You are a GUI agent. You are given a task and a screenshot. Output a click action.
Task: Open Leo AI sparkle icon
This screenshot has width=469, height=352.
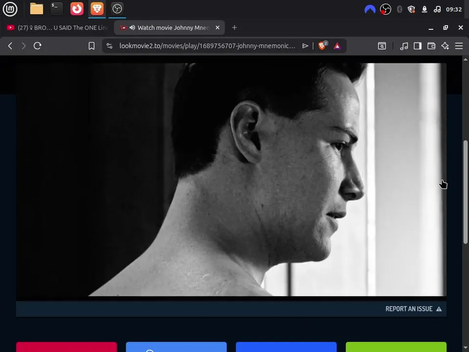[x=445, y=46]
